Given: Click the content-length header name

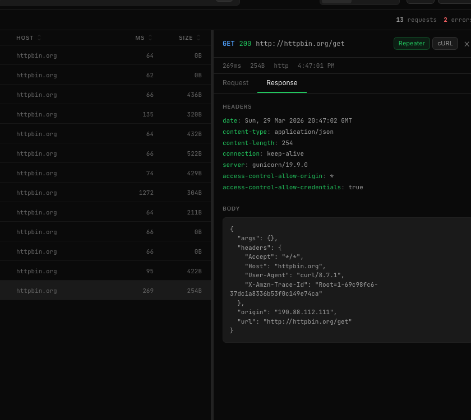Looking at the screenshot, I should coord(248,143).
